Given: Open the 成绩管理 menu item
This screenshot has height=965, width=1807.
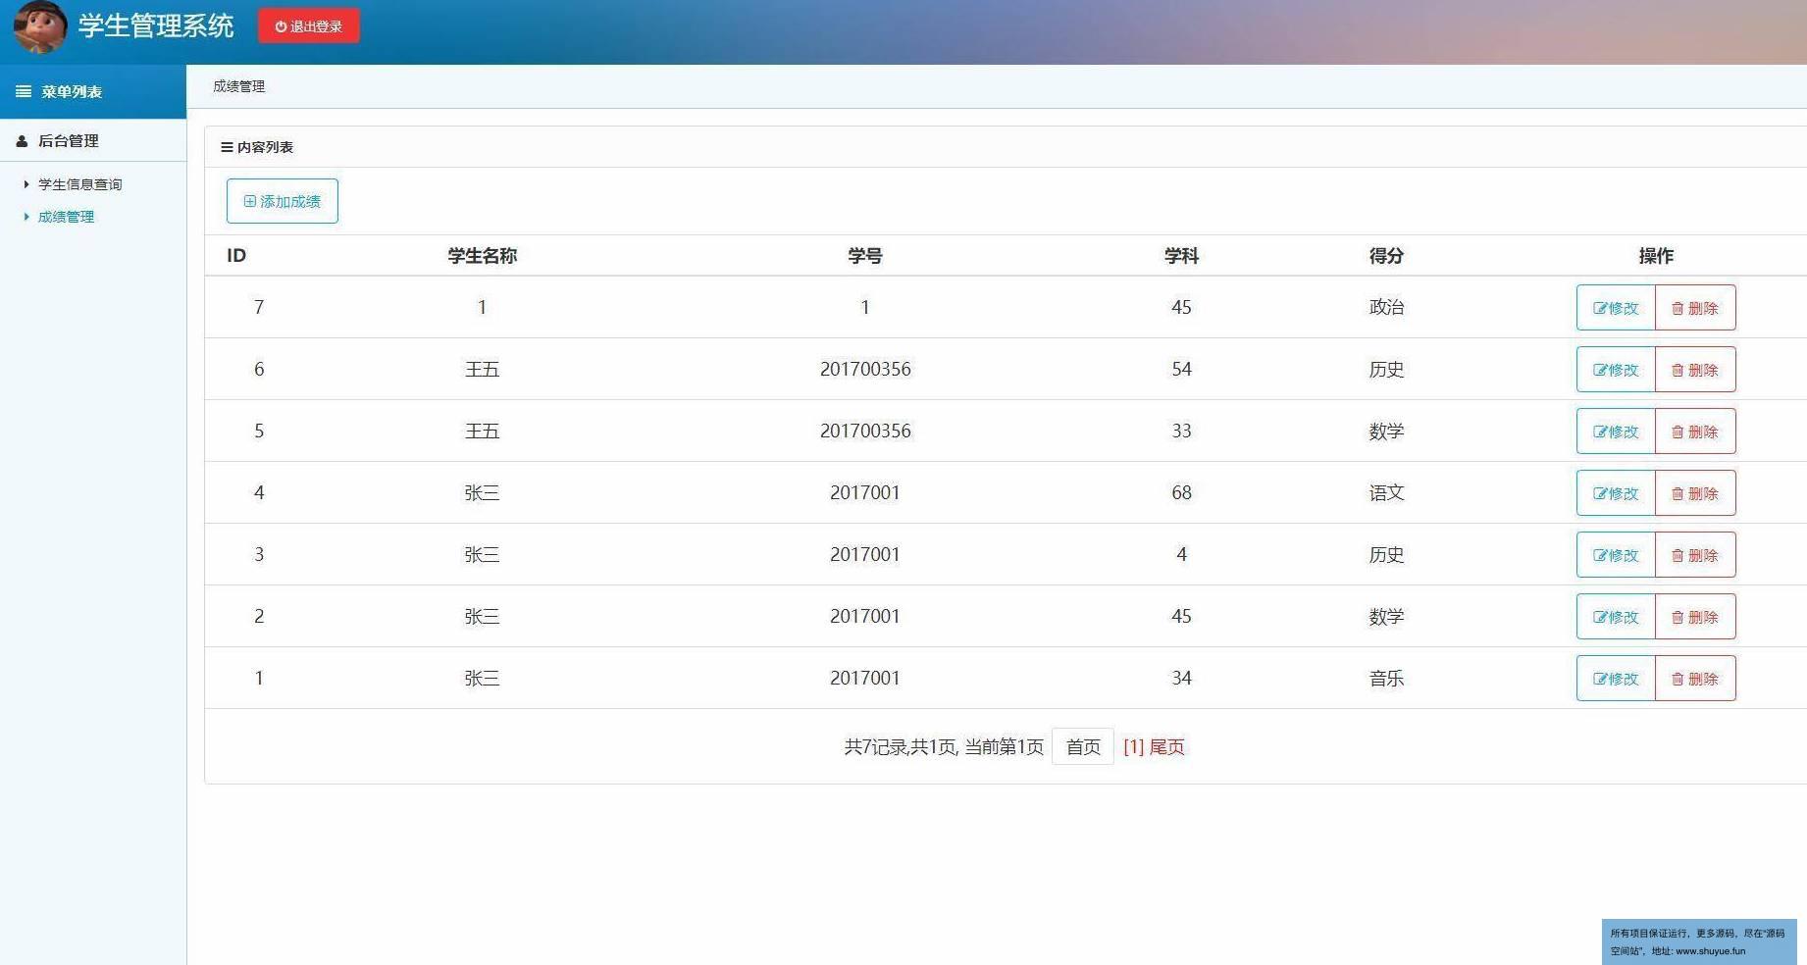Looking at the screenshot, I should pyautogui.click(x=66, y=217).
